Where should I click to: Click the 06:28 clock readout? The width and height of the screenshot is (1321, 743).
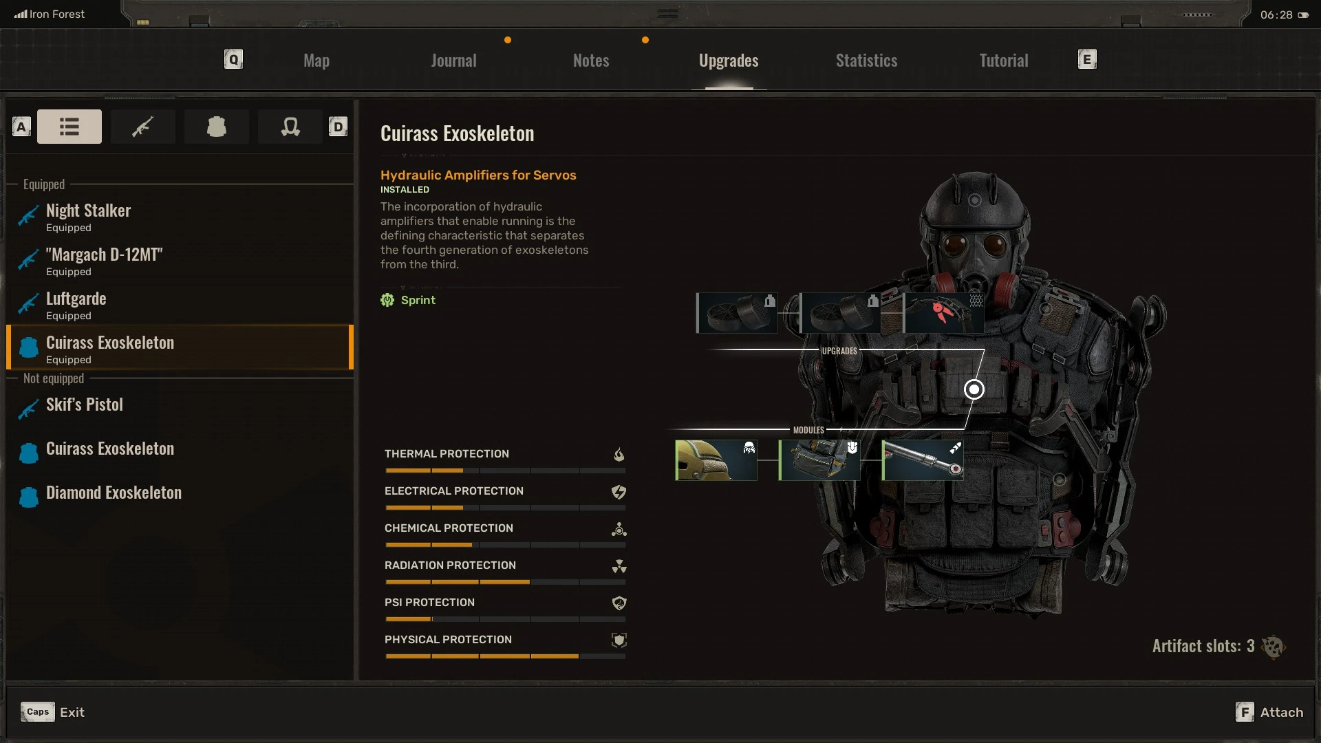[1276, 14]
